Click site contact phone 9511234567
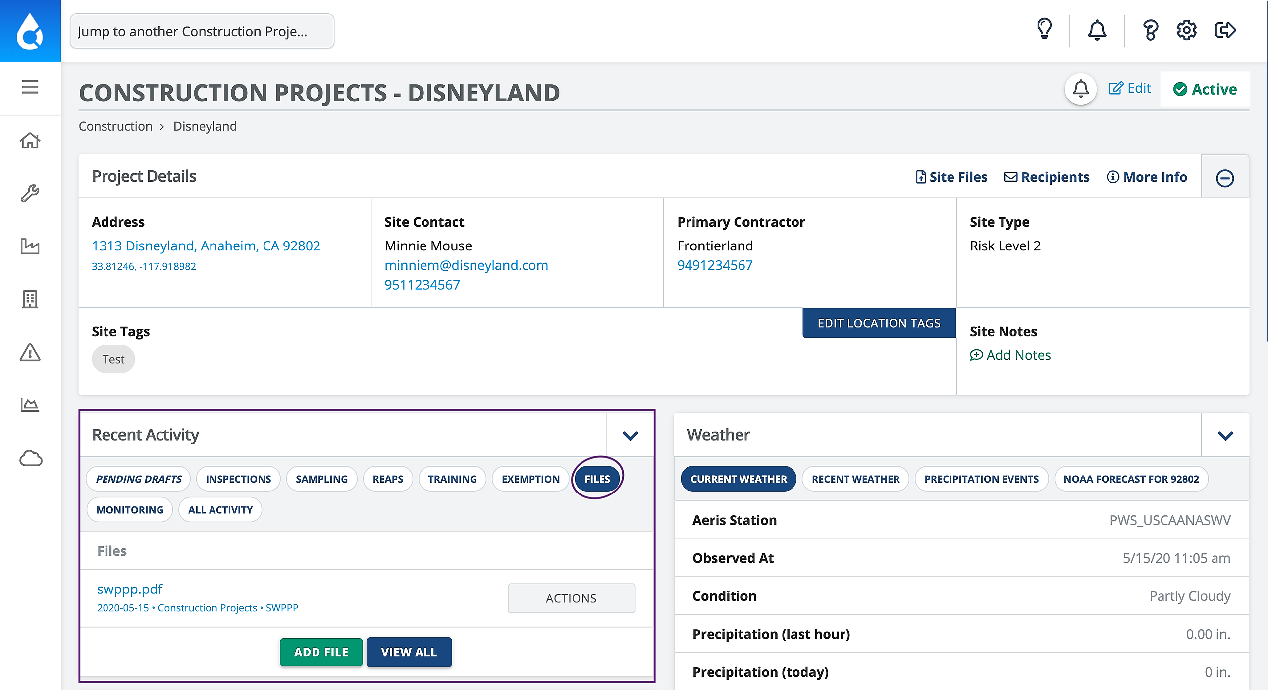This screenshot has width=1268, height=690. pos(423,285)
